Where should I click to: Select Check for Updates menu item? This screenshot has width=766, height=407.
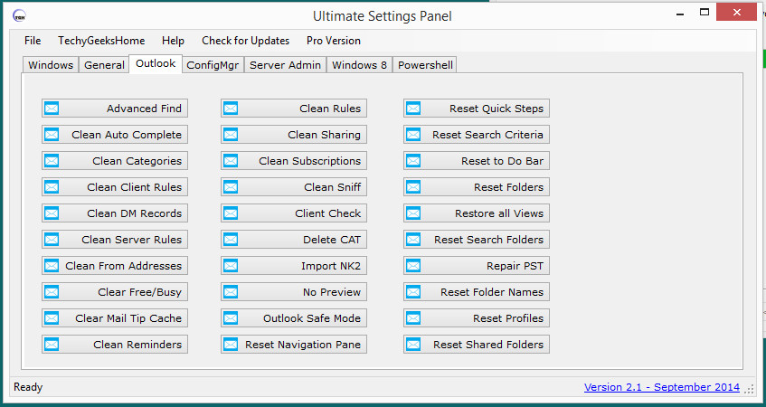tap(245, 41)
